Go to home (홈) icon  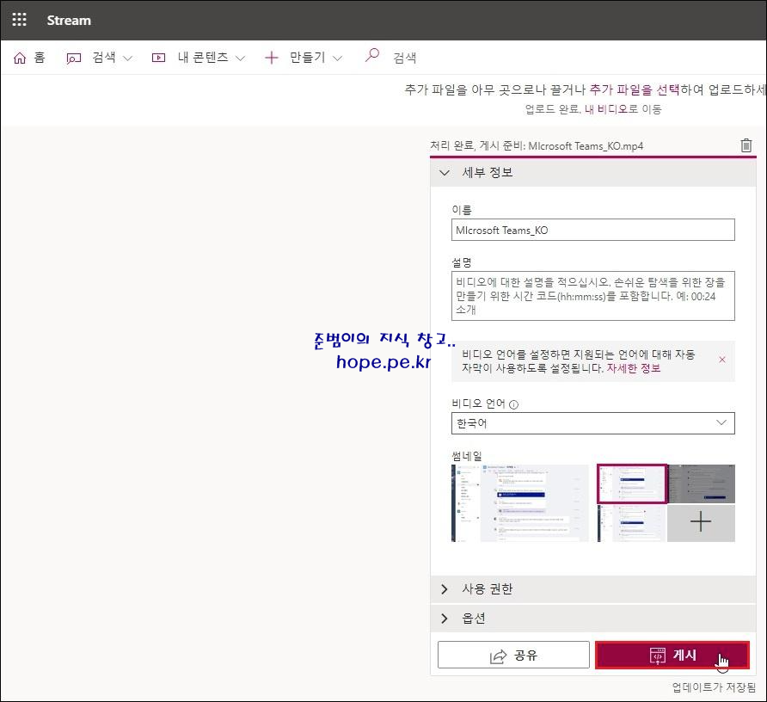click(x=20, y=58)
